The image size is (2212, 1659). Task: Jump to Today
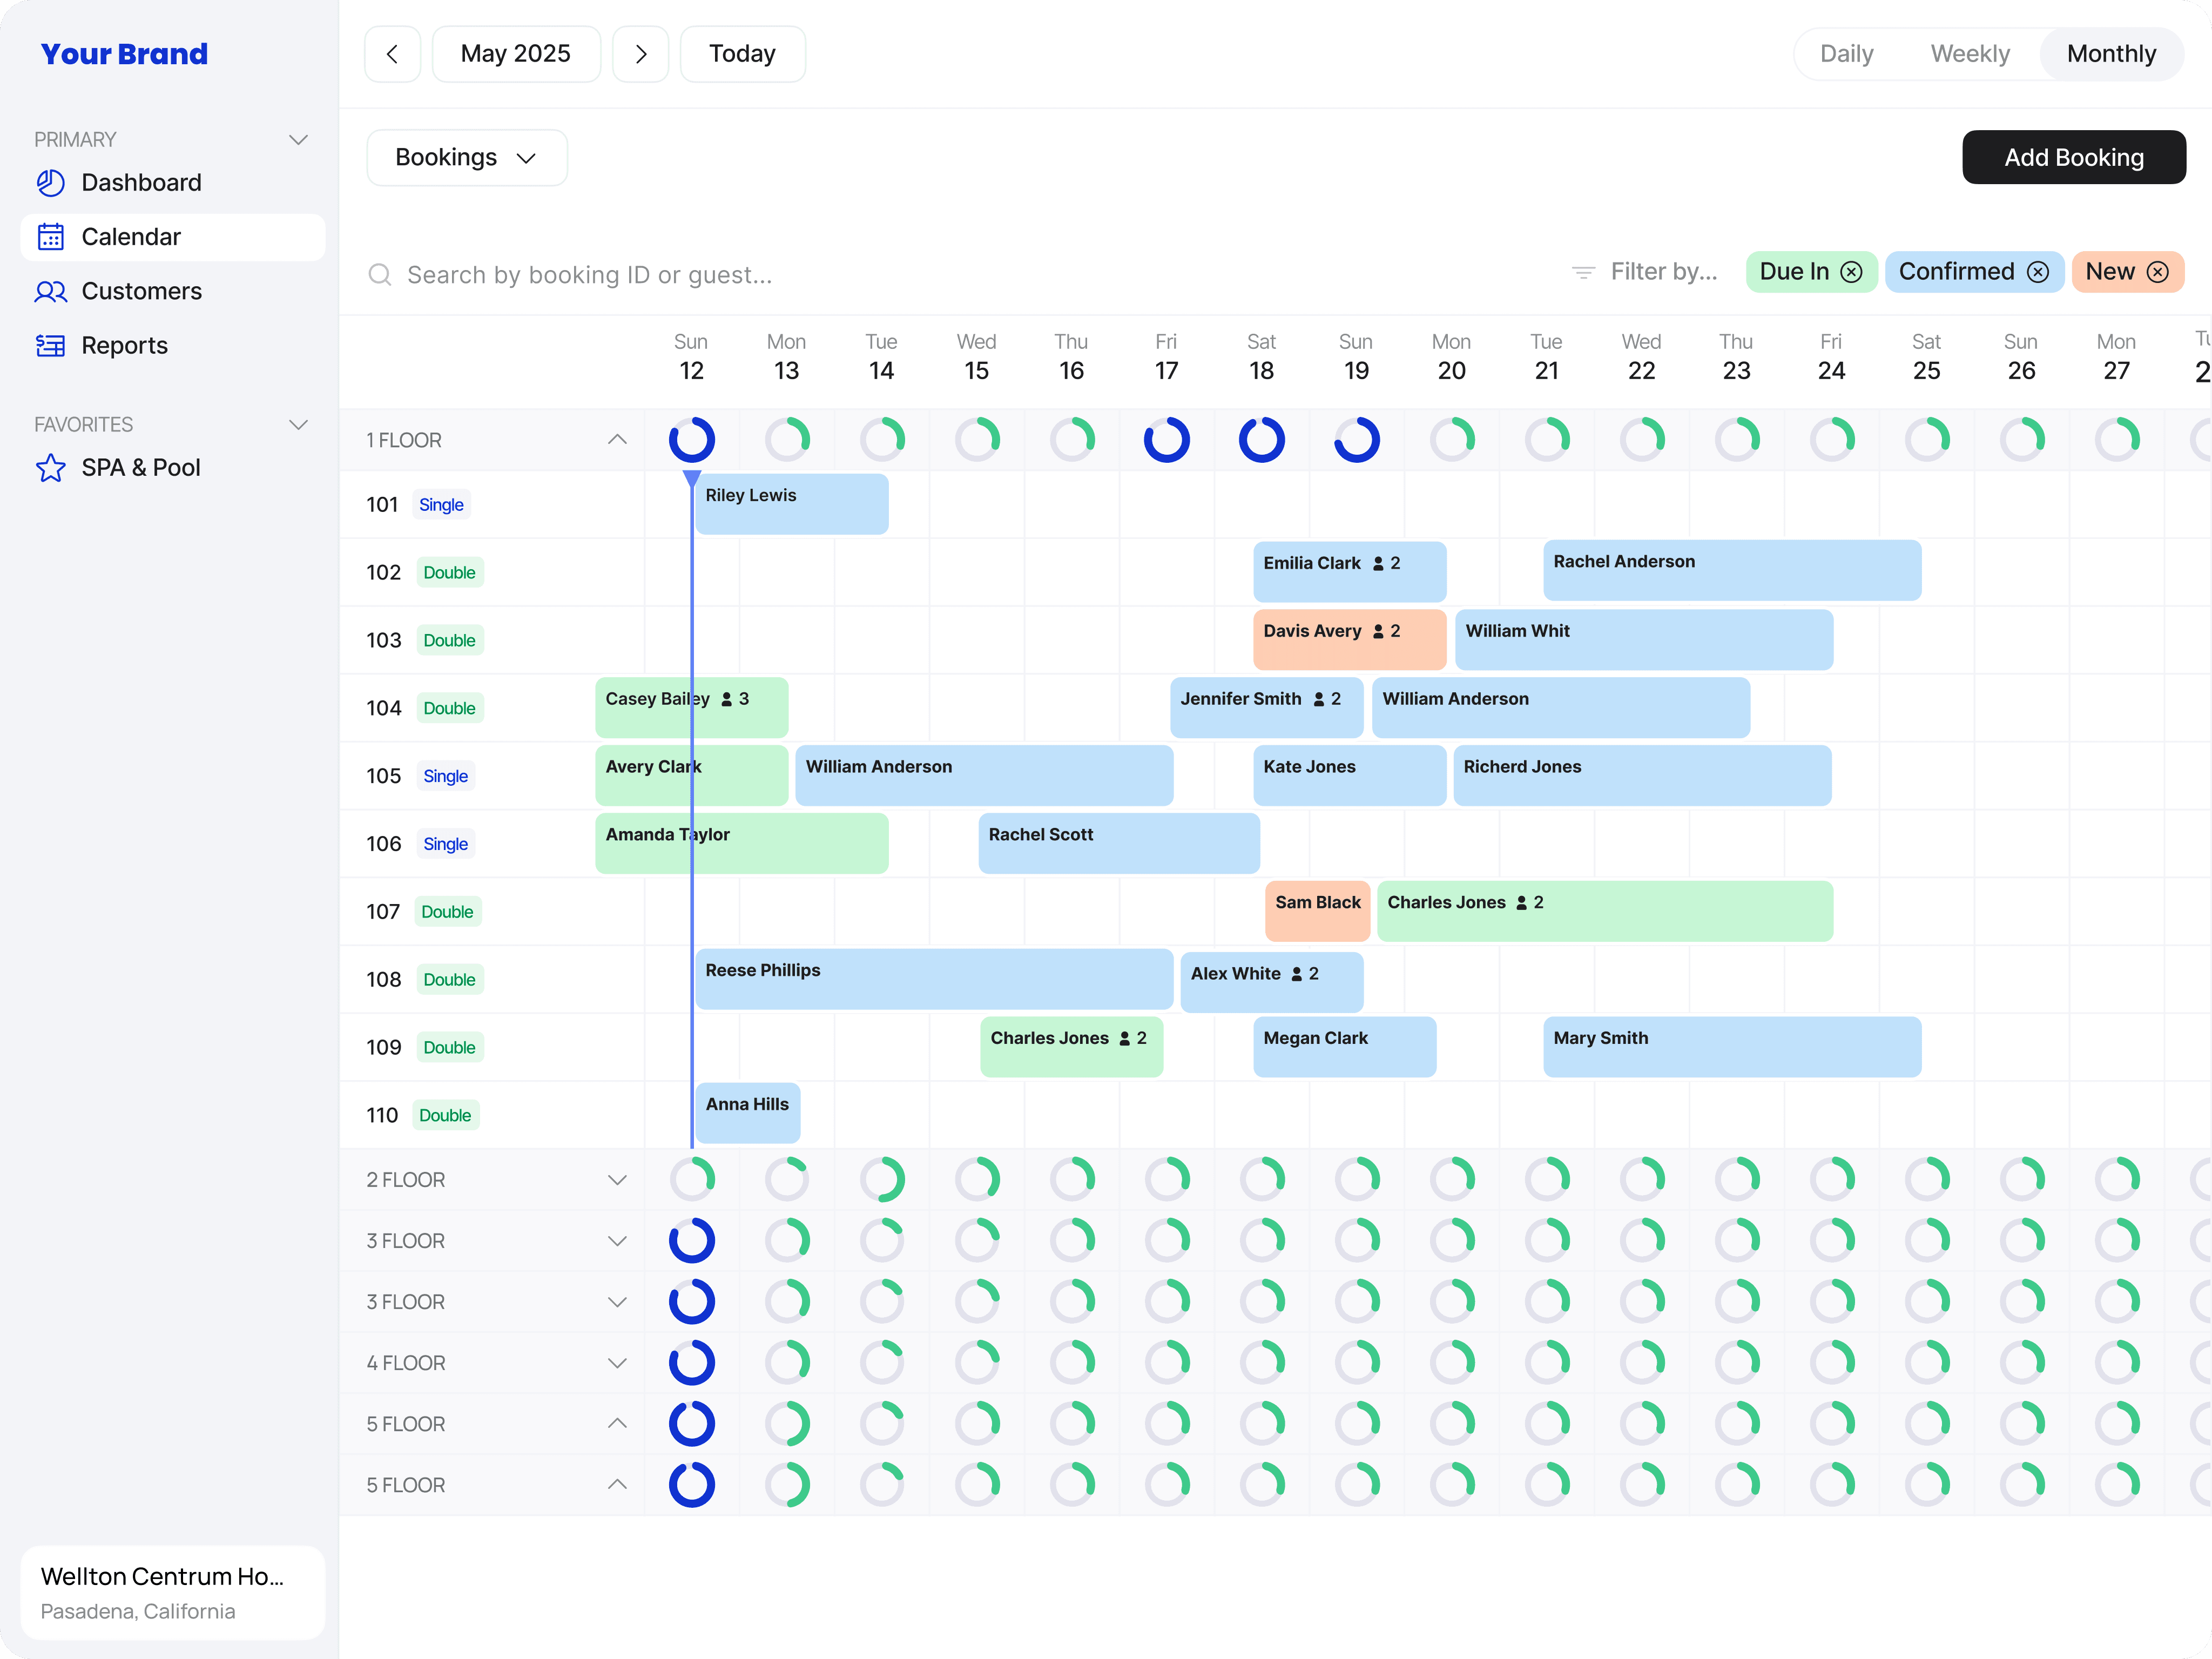(742, 54)
